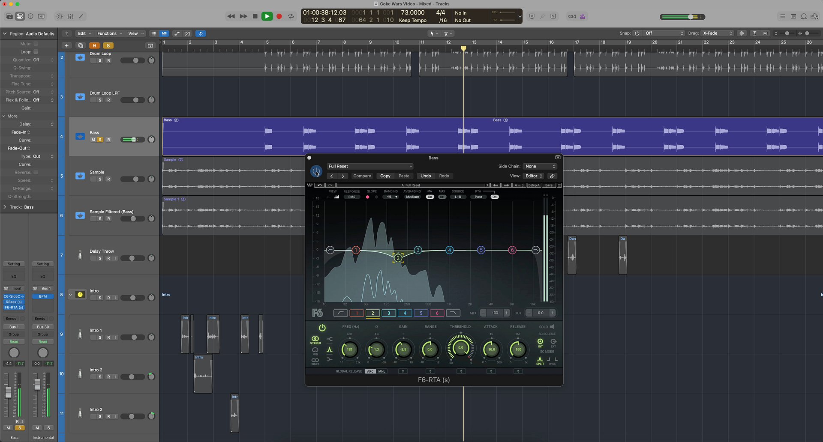Click the metronome icon in control bar
823x442 pixels.
point(583,16)
